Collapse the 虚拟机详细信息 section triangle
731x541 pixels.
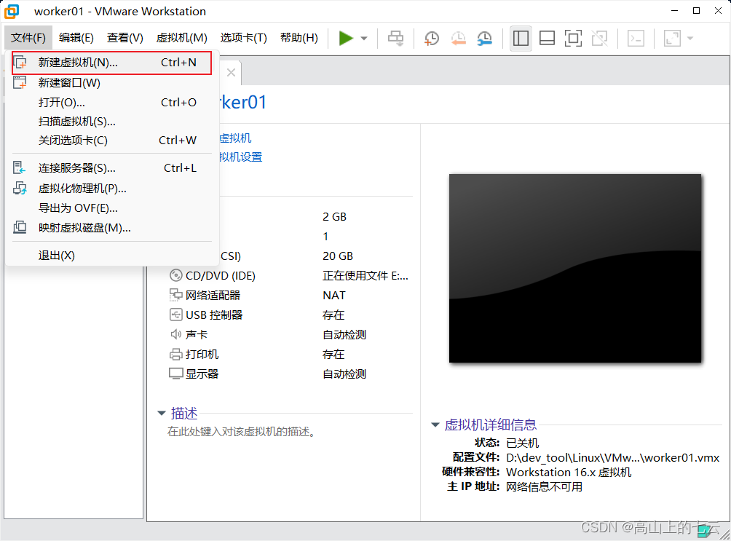[435, 425]
